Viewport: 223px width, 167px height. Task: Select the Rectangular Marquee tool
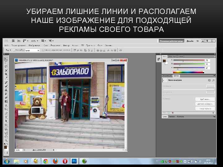(6, 62)
